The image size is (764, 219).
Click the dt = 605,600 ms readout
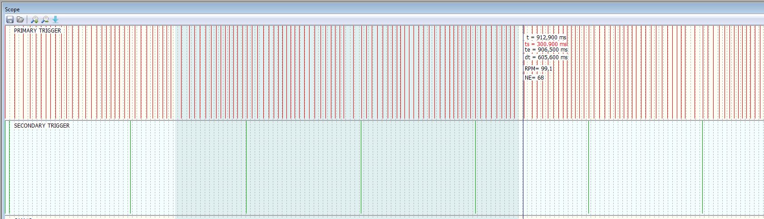coord(546,57)
